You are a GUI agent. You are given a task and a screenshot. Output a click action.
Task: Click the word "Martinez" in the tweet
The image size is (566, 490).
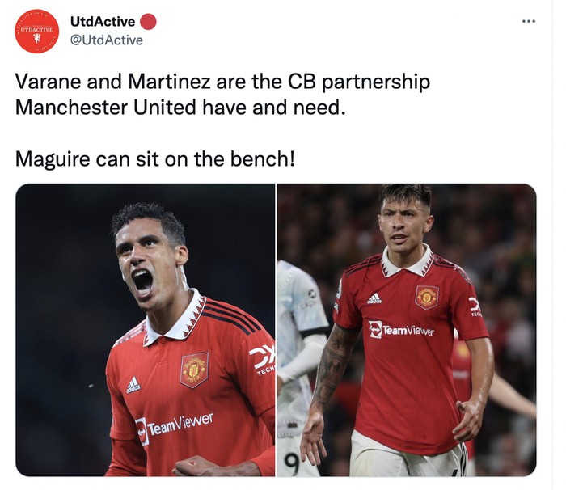coord(169,81)
